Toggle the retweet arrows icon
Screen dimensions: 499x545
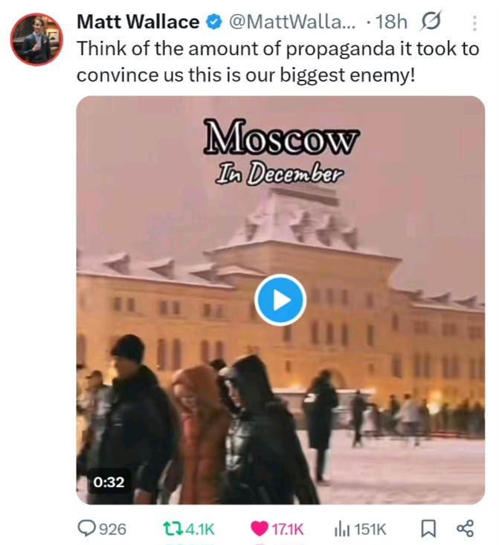pyautogui.click(x=173, y=529)
